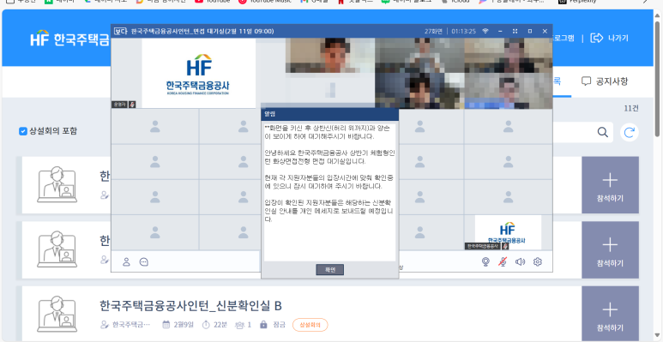Click the 상설회의 tag on 신분확인실 B
Viewport: 663px width, 342px height.
(310, 325)
